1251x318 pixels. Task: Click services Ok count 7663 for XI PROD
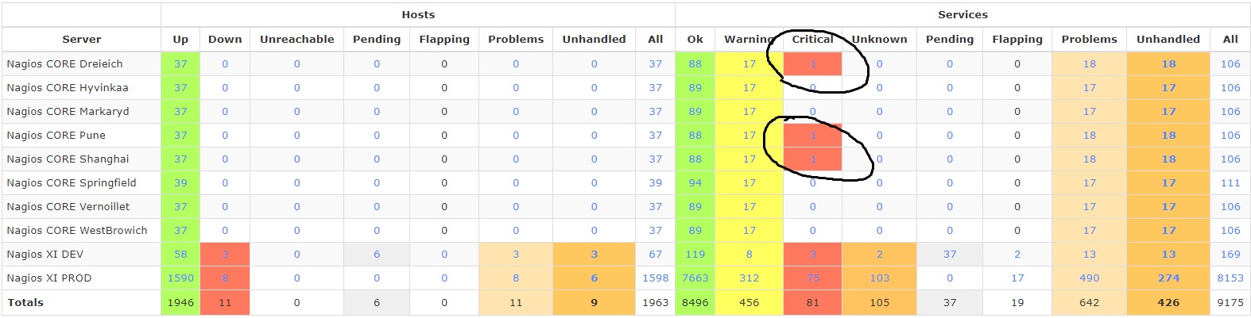[x=695, y=278]
